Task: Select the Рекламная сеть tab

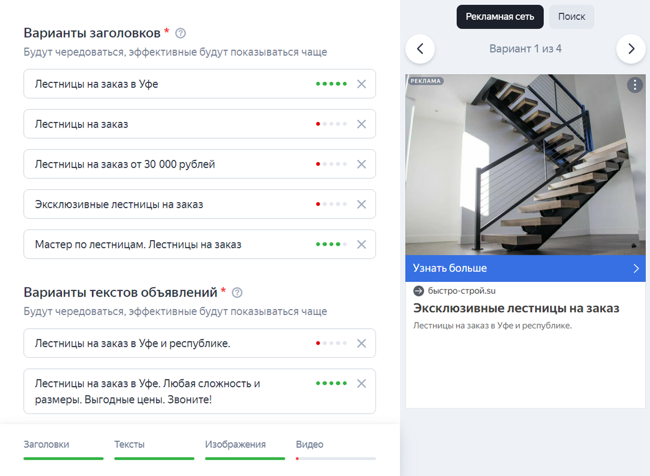Action: 499,17
